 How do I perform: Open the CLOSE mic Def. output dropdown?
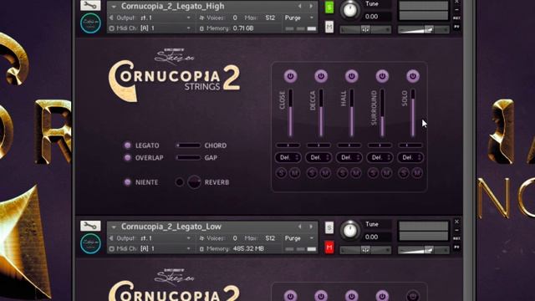[x=288, y=157]
